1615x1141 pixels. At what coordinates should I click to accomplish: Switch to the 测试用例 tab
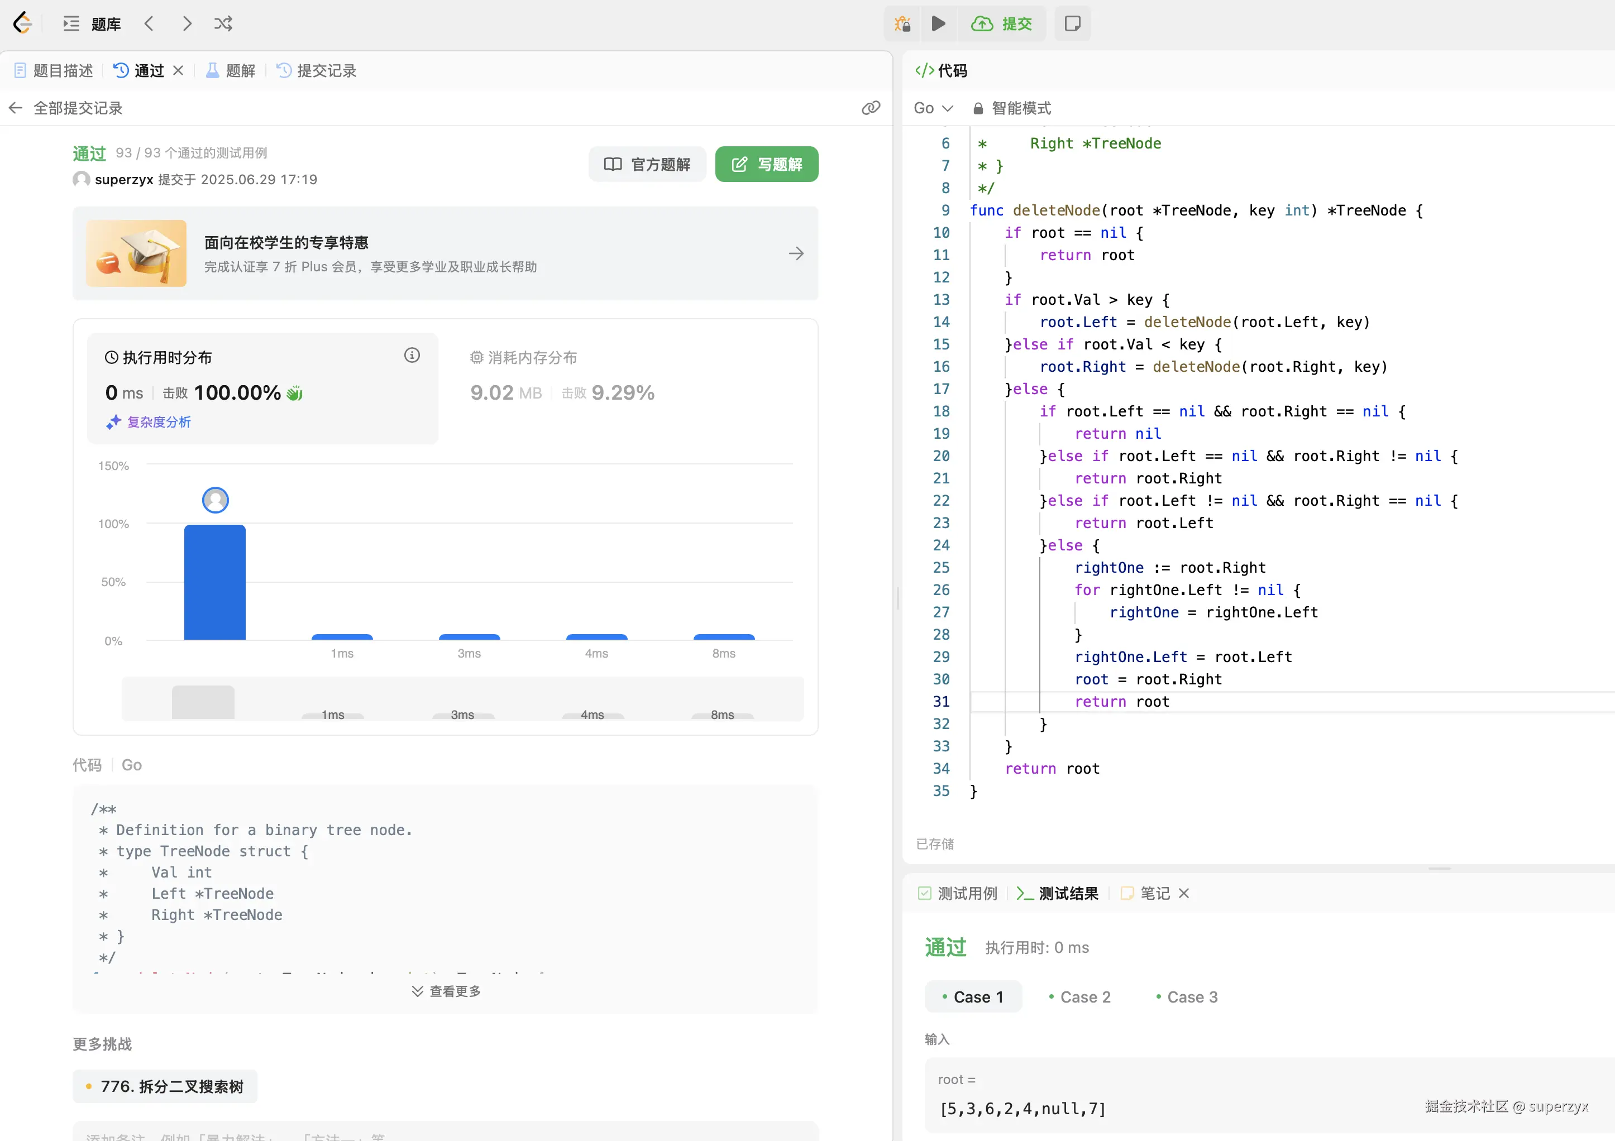click(958, 894)
